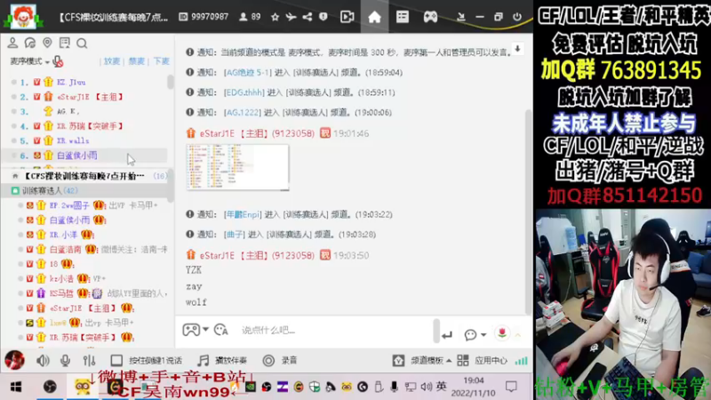
Task: Select user lxm in channel list
Action: click(x=58, y=323)
